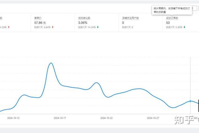Select the 成交订单数 metric card title

pyautogui.click(x=172, y=18)
